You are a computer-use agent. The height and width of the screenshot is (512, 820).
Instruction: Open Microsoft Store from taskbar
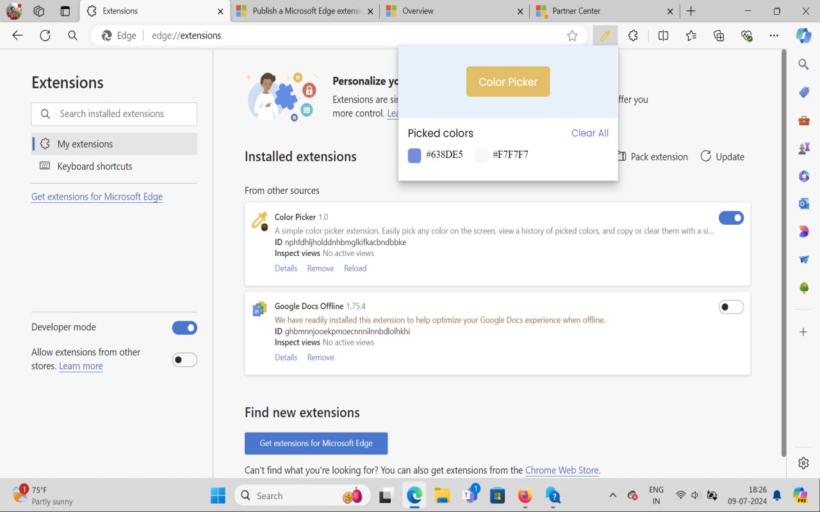[498, 495]
